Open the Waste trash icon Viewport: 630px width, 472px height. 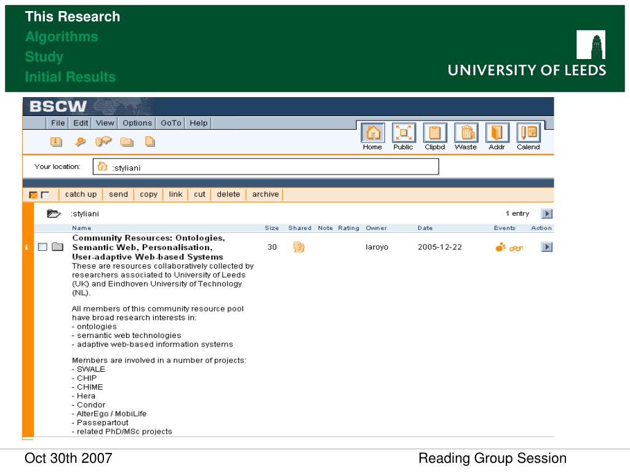466,133
